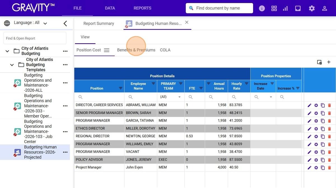This screenshot has height=188, width=336.
Task: Filter the FTE column
Action: coord(201,88)
